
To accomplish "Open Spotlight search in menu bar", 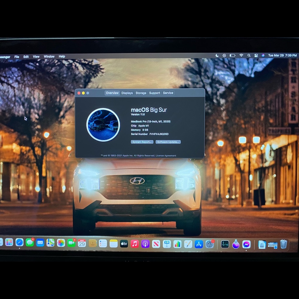I will [x=249, y=56].
